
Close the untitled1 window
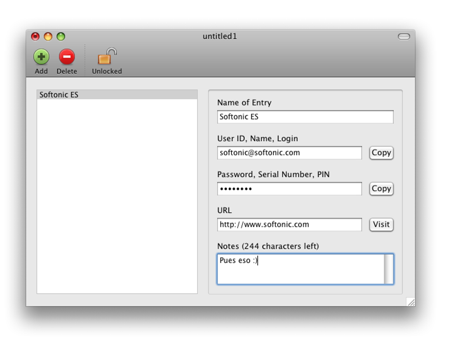pos(35,37)
